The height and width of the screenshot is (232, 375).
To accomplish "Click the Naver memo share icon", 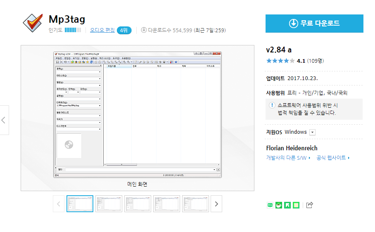I will pyautogui.click(x=296, y=205).
